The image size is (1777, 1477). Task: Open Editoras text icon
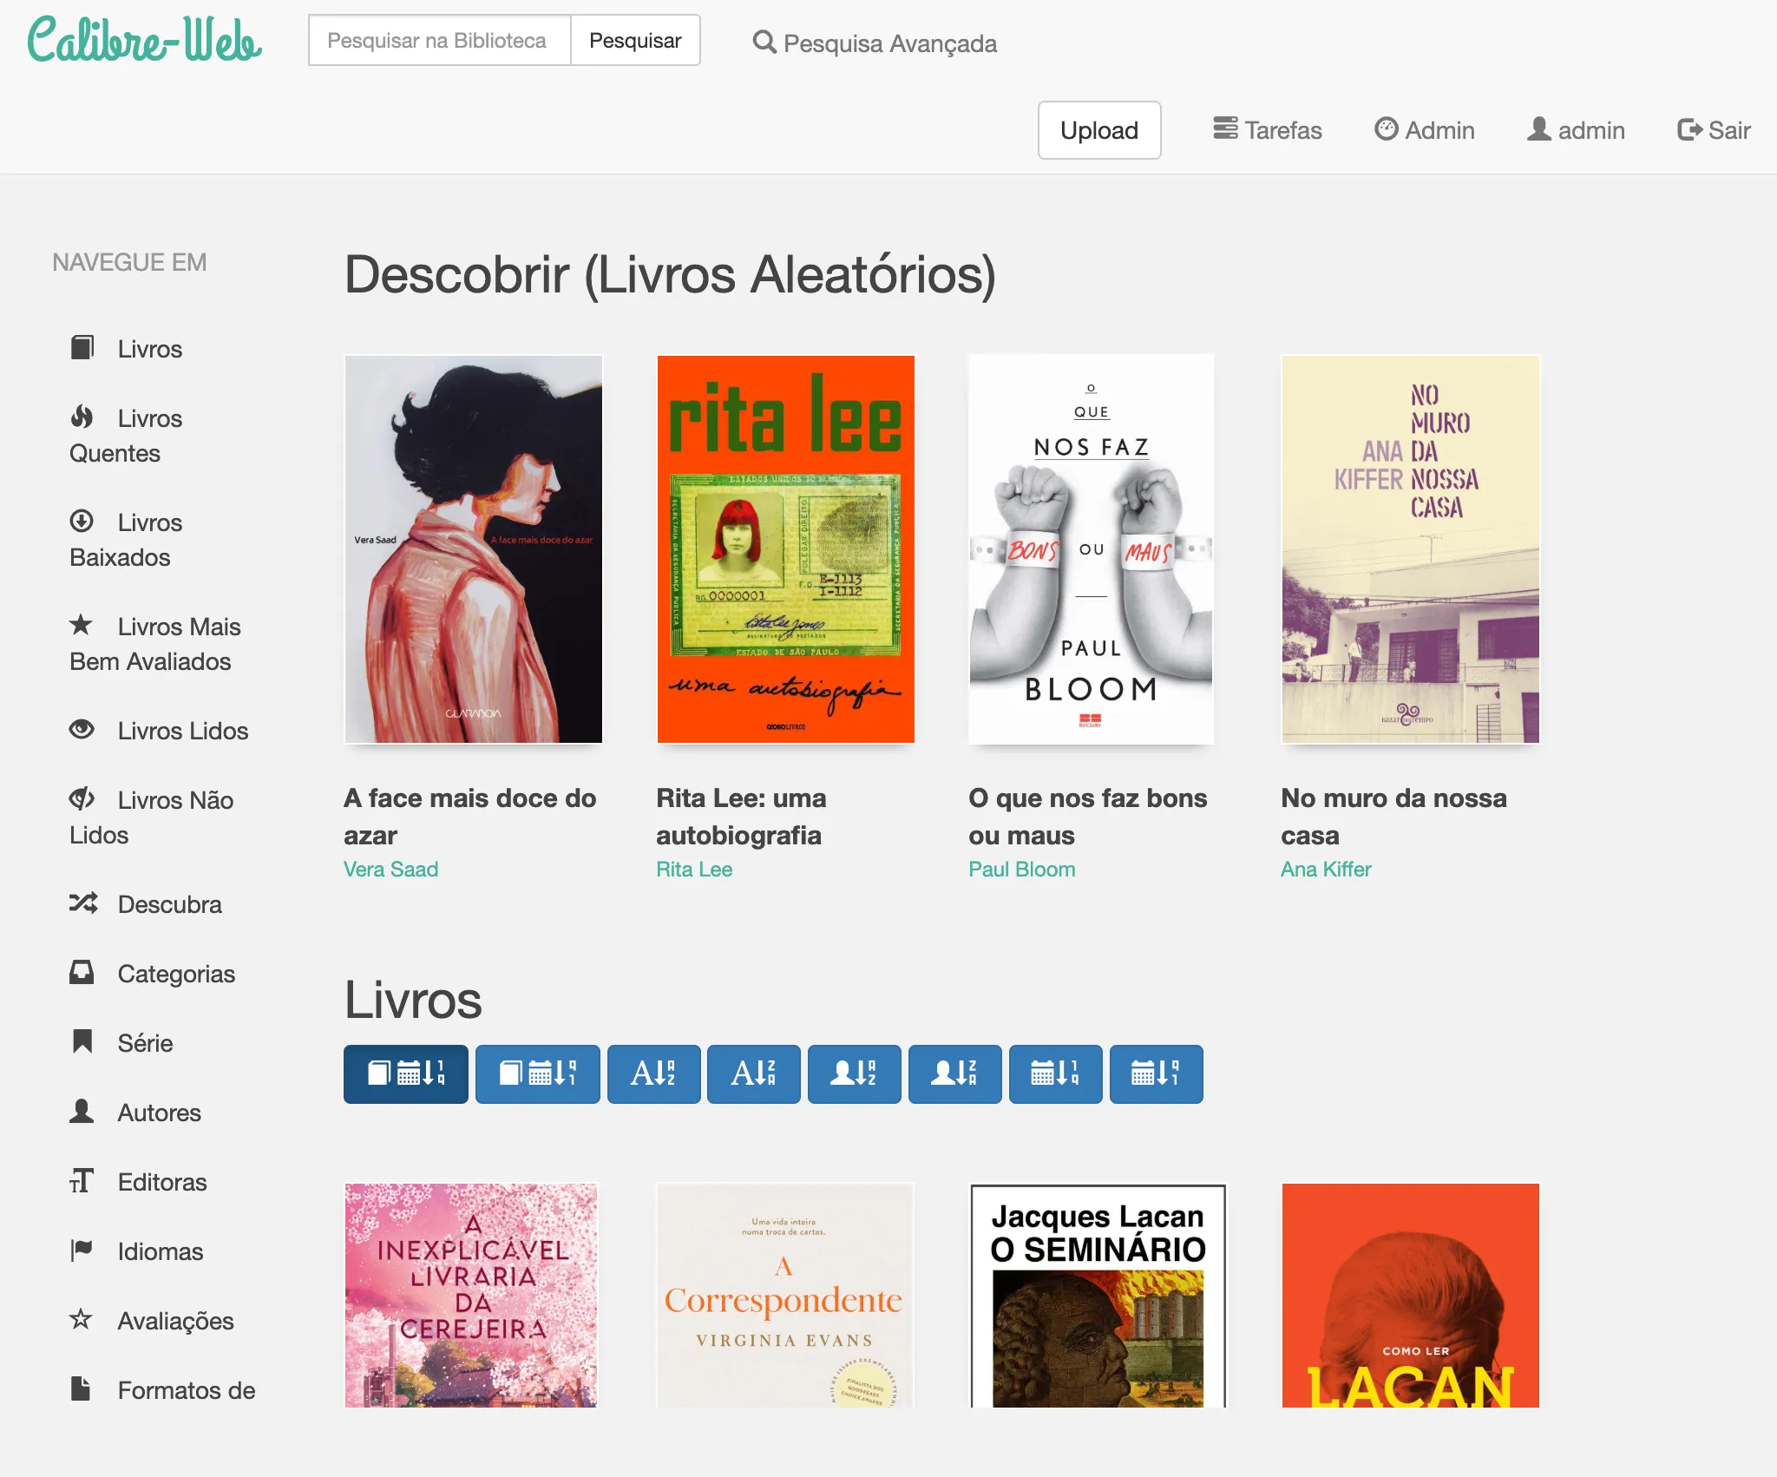(82, 1180)
